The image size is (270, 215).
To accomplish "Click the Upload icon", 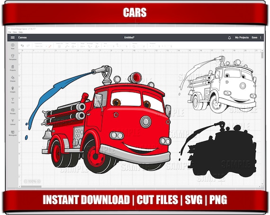I will pos(13,122).
